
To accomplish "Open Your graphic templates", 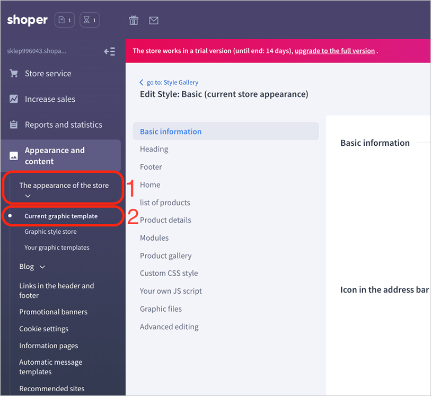I will (x=57, y=248).
